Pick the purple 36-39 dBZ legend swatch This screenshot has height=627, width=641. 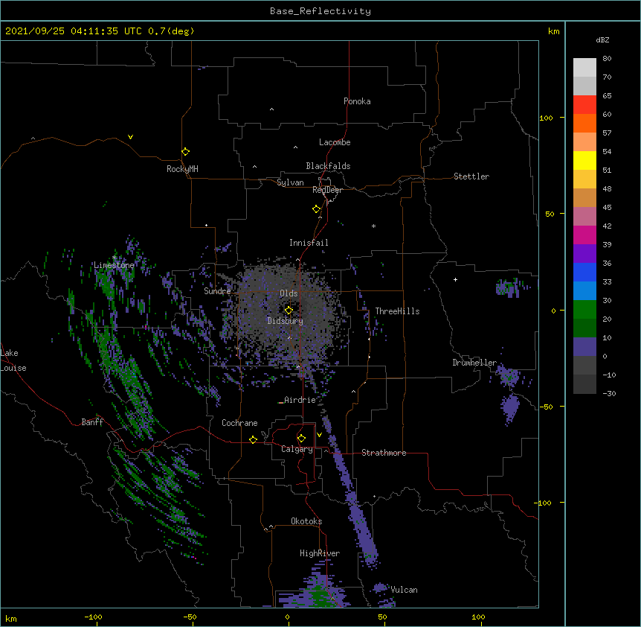pyautogui.click(x=584, y=254)
